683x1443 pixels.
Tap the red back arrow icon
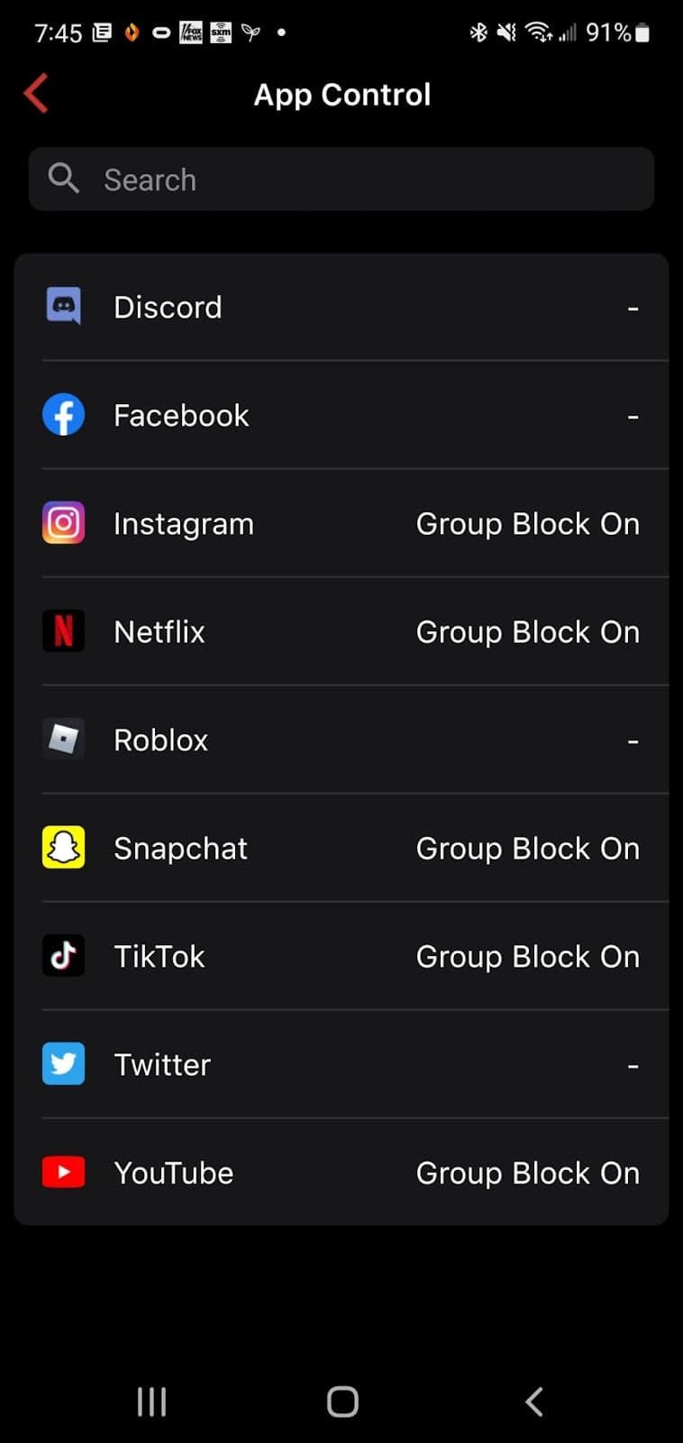[36, 94]
